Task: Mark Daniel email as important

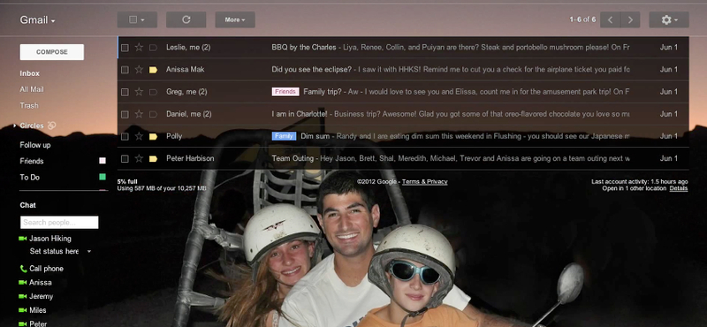Action: point(153,114)
